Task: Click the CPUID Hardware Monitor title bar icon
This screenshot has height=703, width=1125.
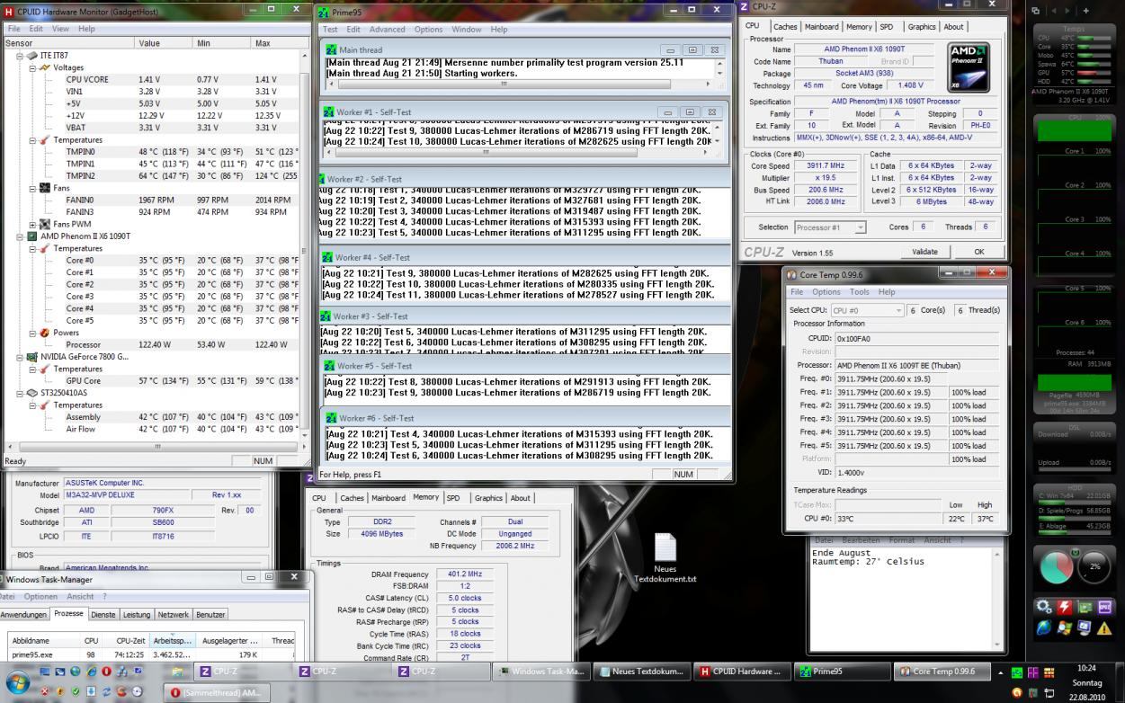Action: pos(10,11)
